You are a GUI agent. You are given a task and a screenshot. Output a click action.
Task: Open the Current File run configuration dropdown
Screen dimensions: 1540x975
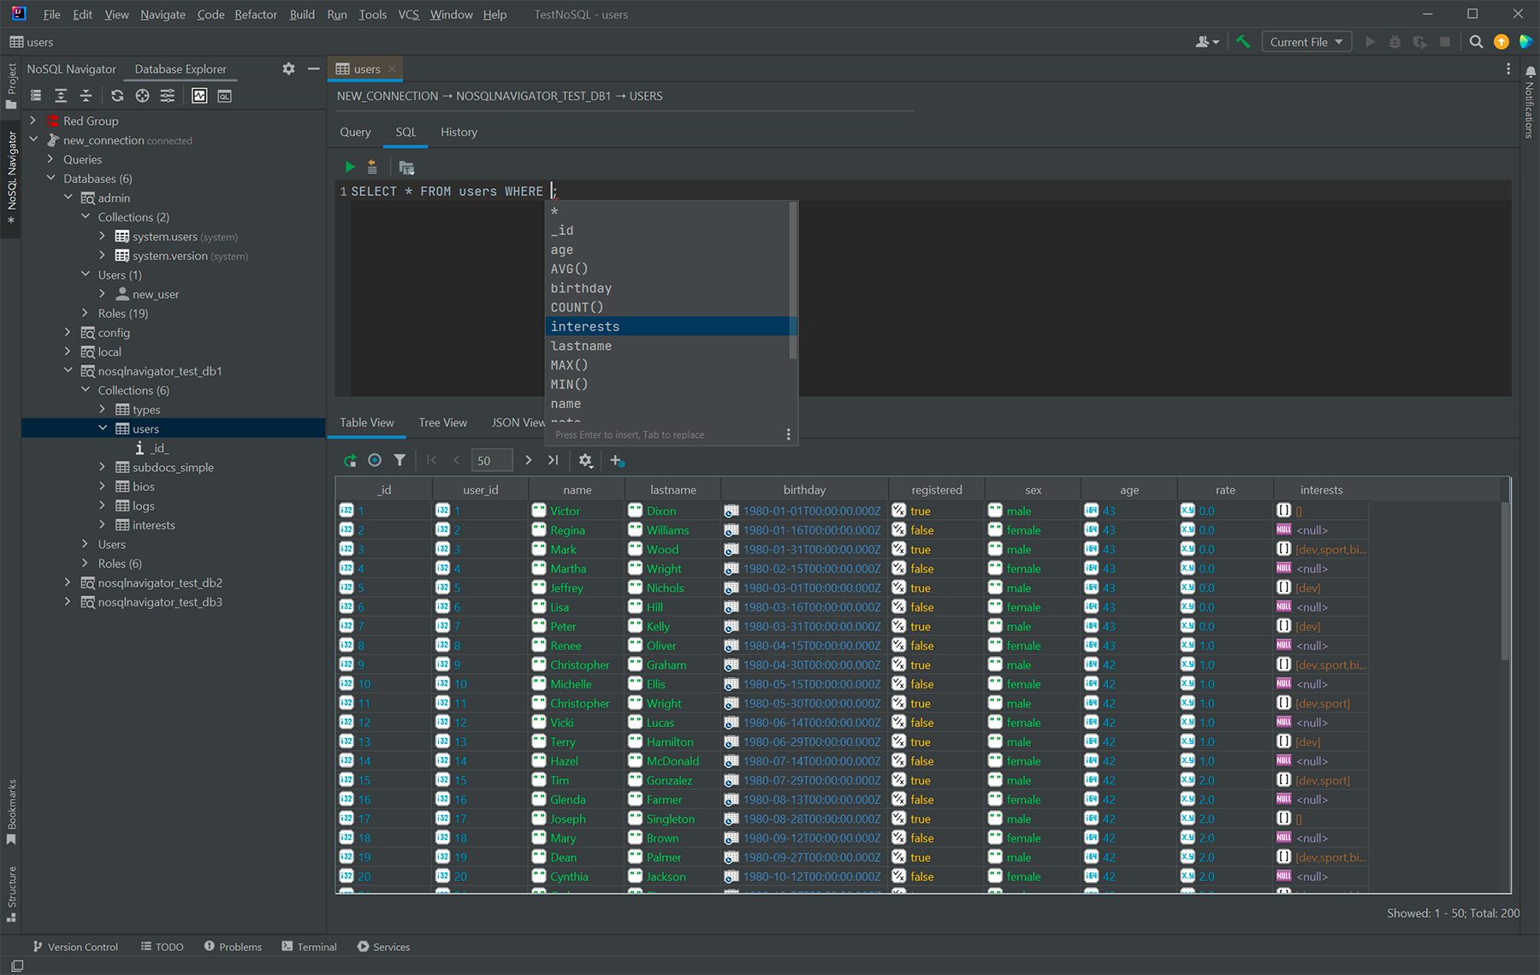(1306, 42)
